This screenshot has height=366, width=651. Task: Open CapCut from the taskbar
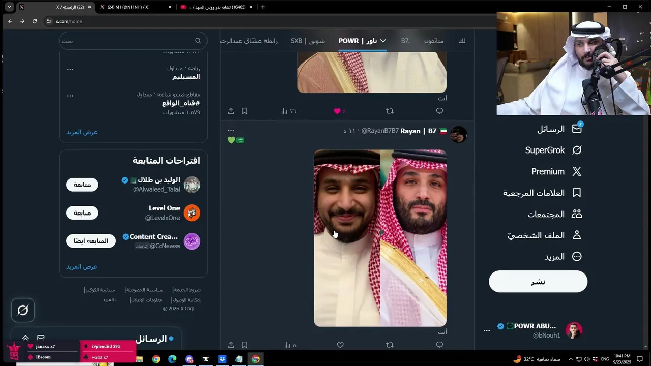(205, 359)
